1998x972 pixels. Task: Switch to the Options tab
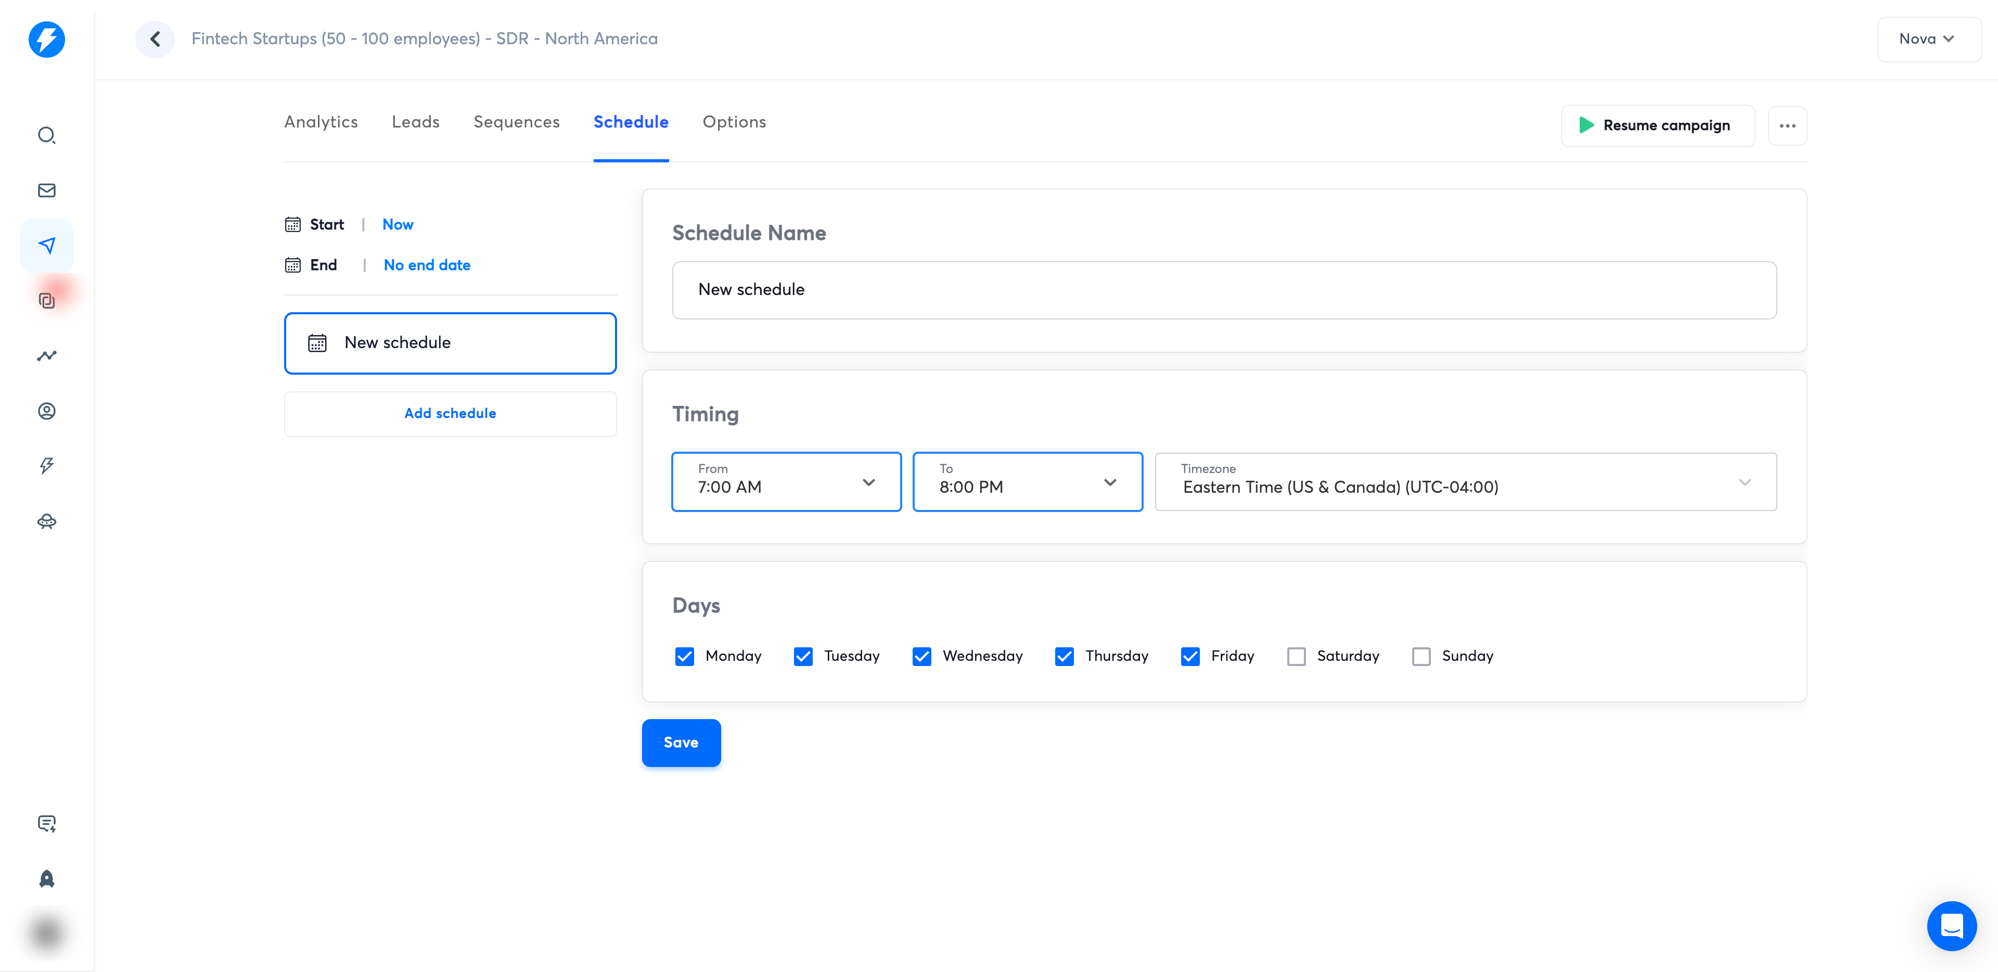[734, 122]
